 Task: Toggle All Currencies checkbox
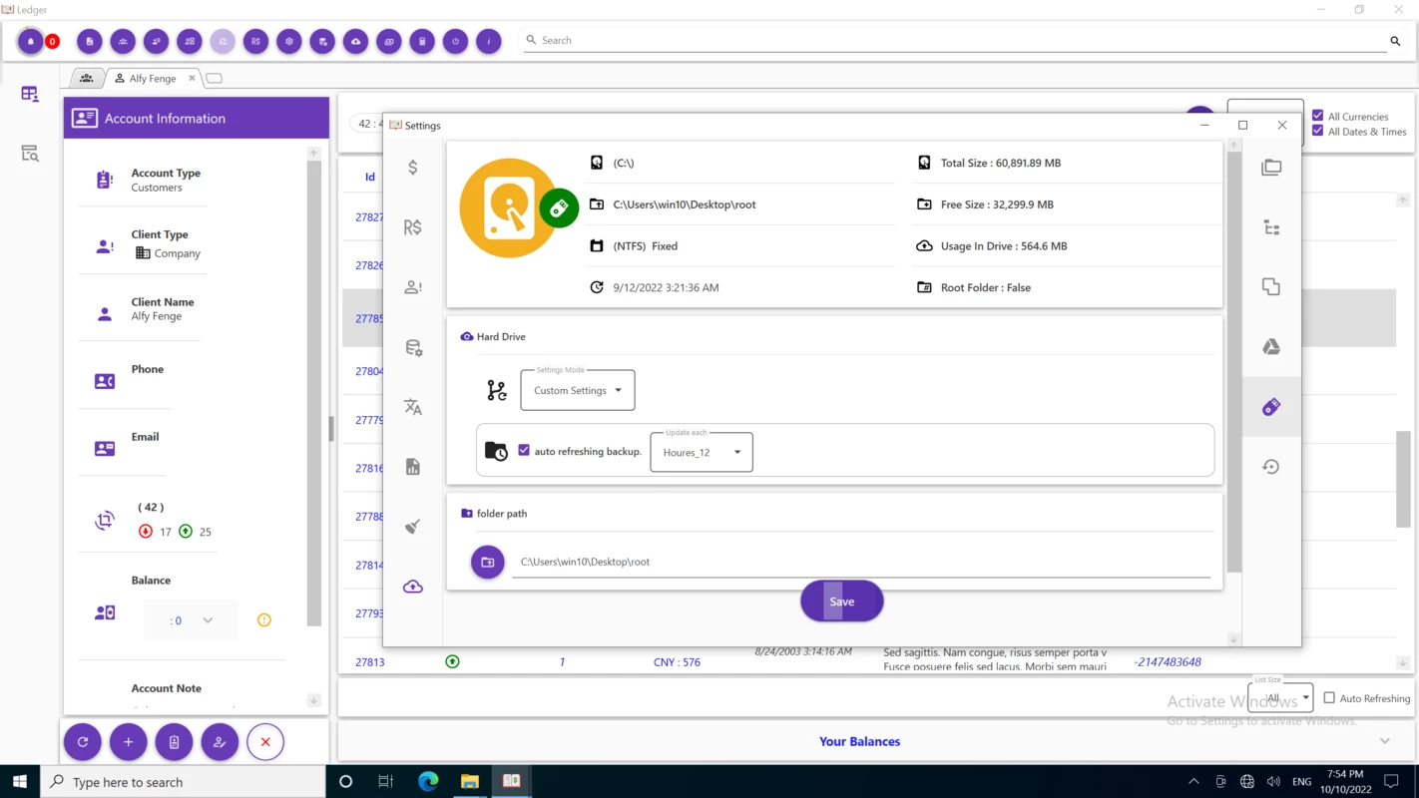click(x=1318, y=116)
